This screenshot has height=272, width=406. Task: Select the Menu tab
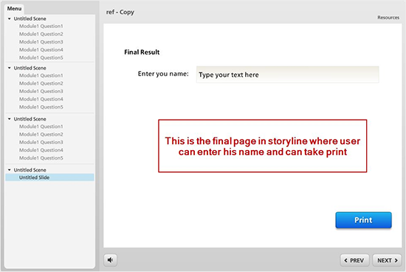(x=14, y=9)
